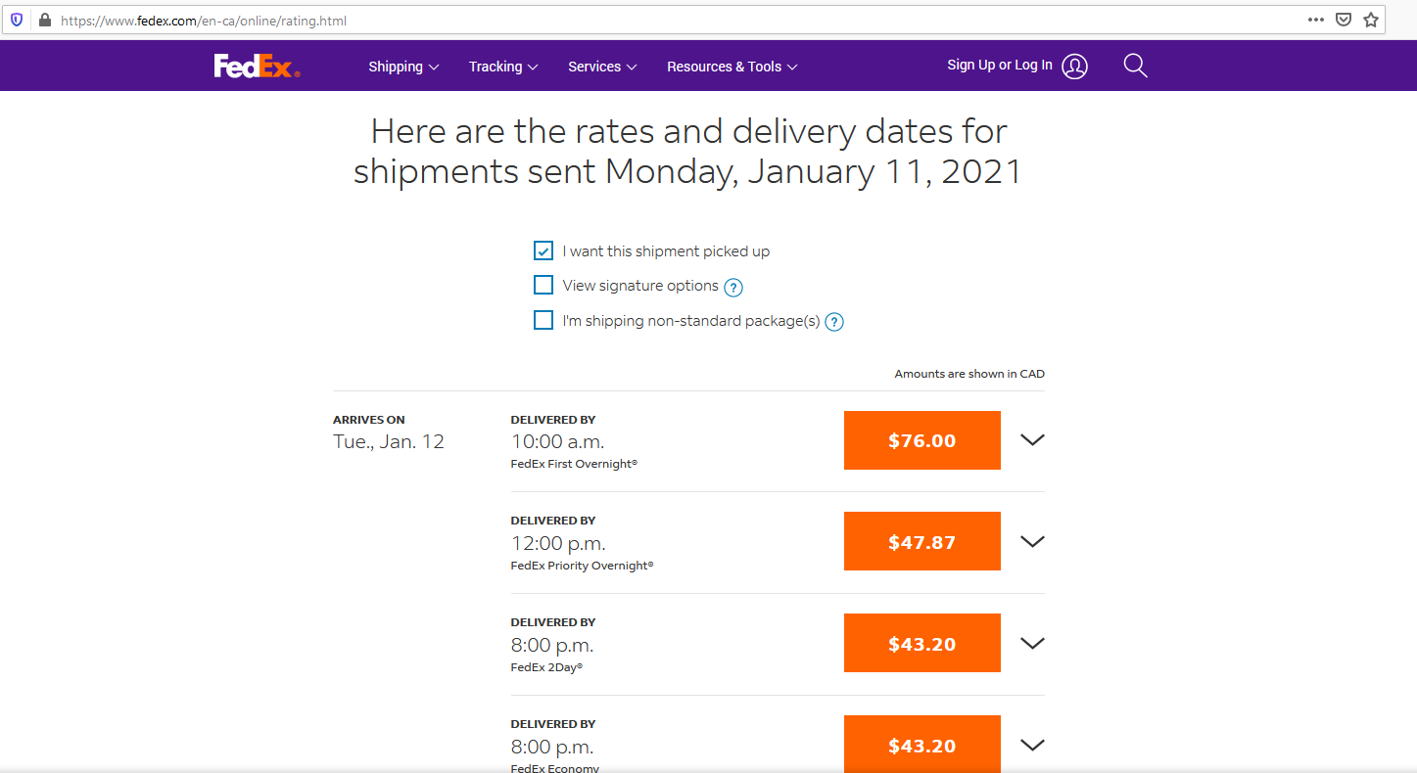Enable 'View signature options'
The width and height of the screenshot is (1417, 773).
[x=543, y=285]
